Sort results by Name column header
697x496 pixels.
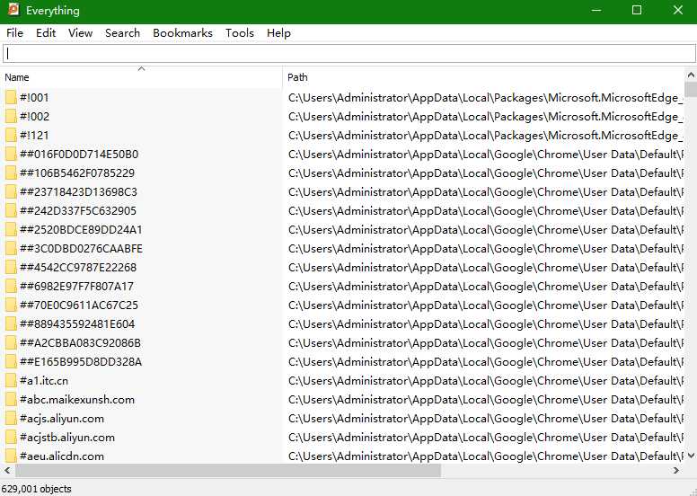[x=141, y=77]
